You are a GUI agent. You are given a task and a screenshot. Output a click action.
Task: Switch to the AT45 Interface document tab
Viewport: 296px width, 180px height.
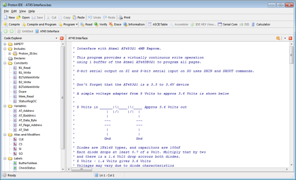point(47,31)
